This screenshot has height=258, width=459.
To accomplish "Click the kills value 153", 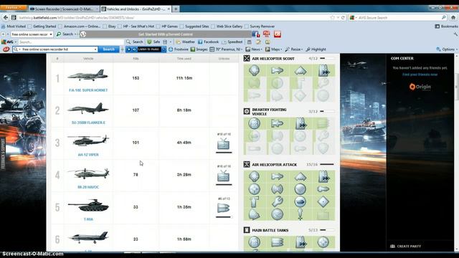I will (x=136, y=78).
